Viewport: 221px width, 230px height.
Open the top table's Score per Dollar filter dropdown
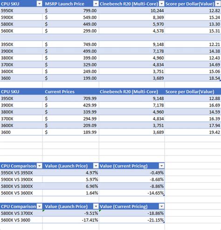click(218, 4)
